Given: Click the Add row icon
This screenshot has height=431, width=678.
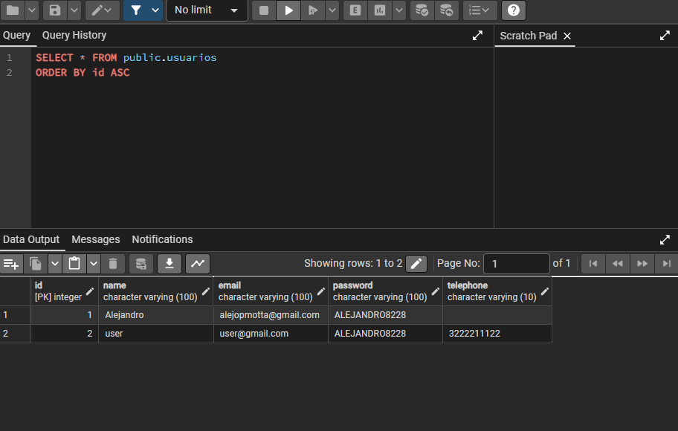Looking at the screenshot, I should click(11, 263).
